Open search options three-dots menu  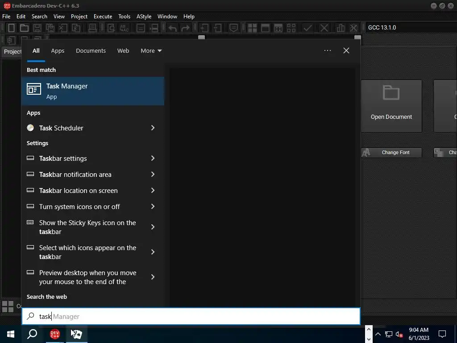point(328,50)
